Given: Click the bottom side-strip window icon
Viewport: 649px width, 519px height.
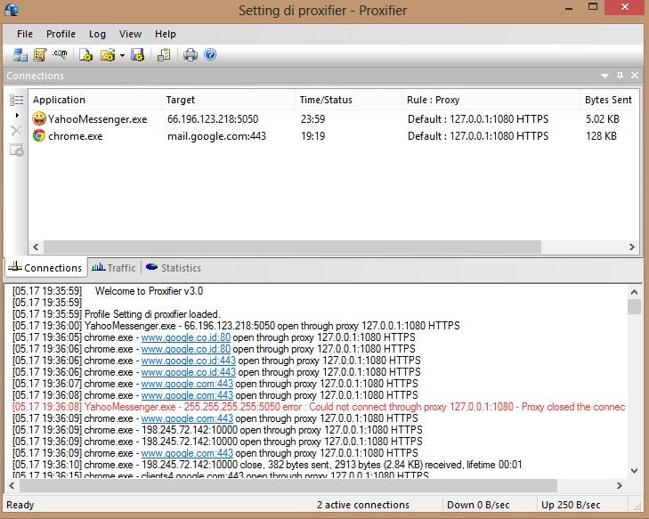Looking at the screenshot, I should click(17, 150).
